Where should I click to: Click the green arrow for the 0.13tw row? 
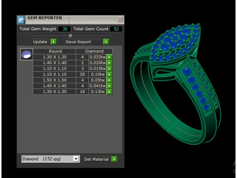point(109,91)
